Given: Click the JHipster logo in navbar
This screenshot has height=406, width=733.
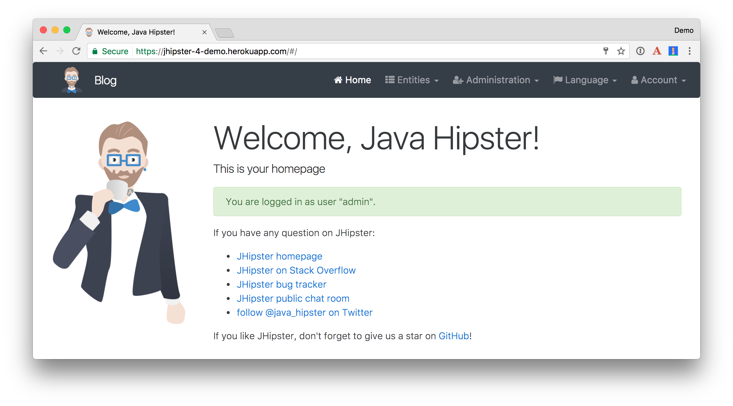Looking at the screenshot, I should pyautogui.click(x=72, y=80).
